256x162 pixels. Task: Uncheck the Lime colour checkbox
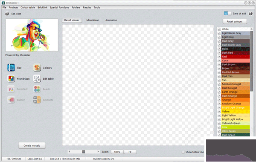pos(219,127)
